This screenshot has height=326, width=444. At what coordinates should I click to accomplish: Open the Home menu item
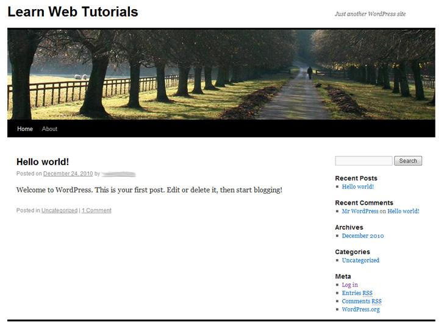[25, 129]
